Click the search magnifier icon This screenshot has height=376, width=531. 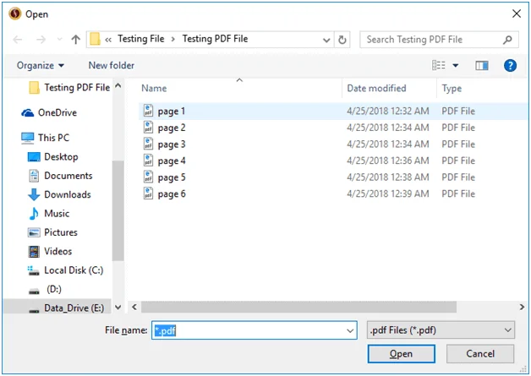click(x=507, y=40)
